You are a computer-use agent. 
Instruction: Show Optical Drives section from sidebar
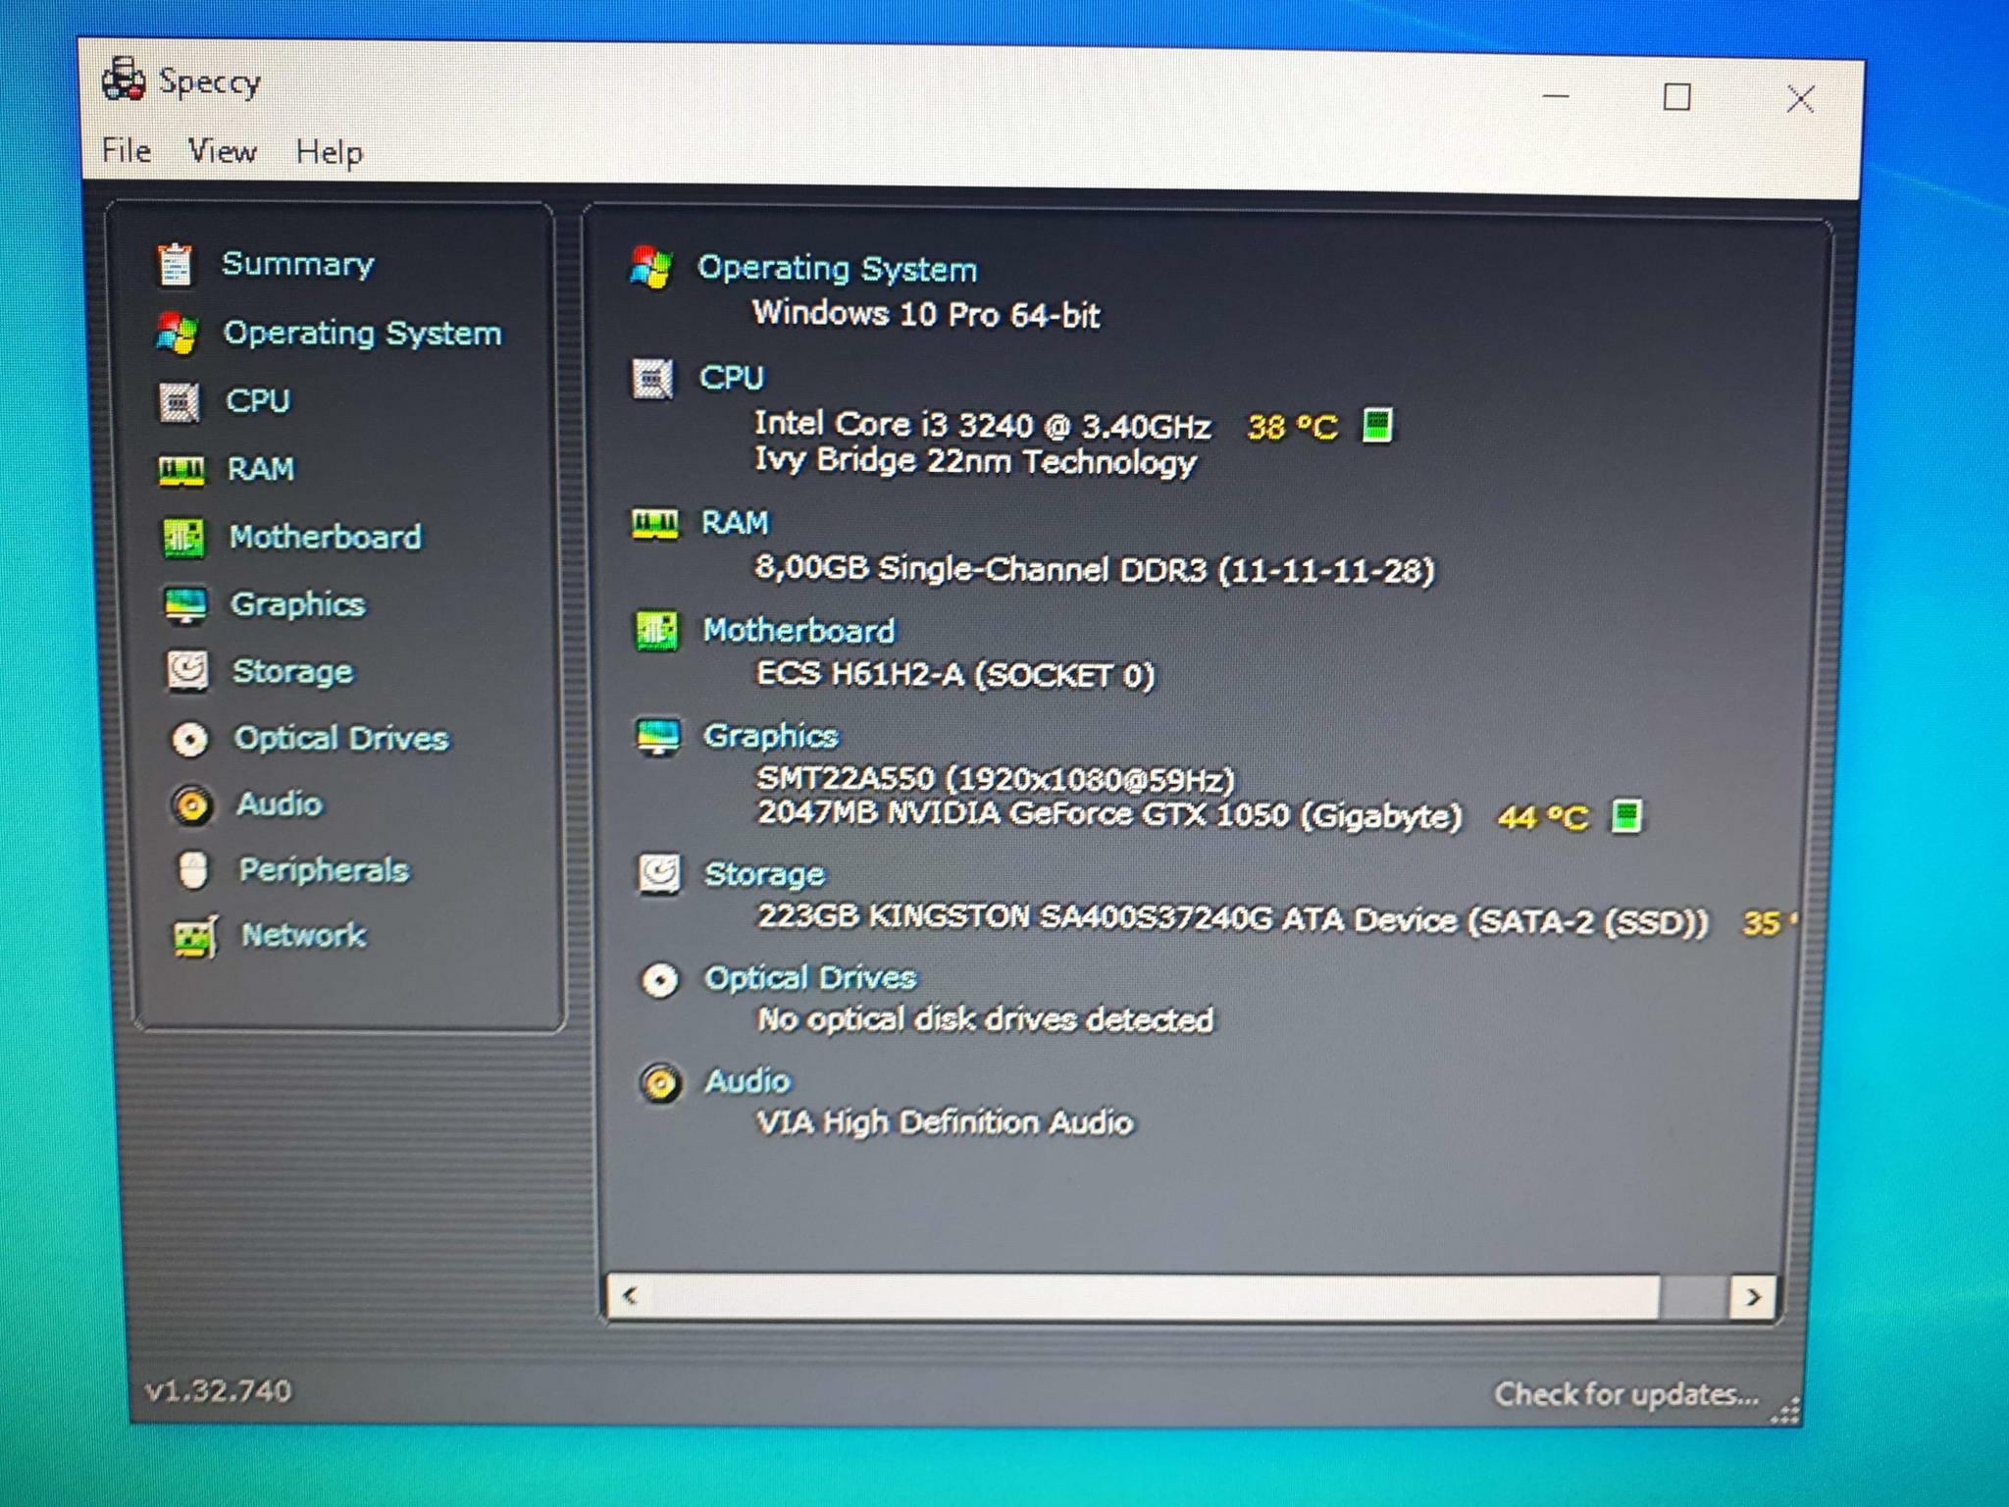tap(341, 739)
